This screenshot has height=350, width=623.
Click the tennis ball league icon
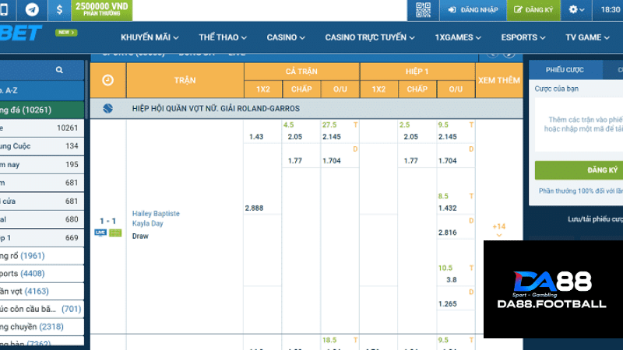pos(107,109)
